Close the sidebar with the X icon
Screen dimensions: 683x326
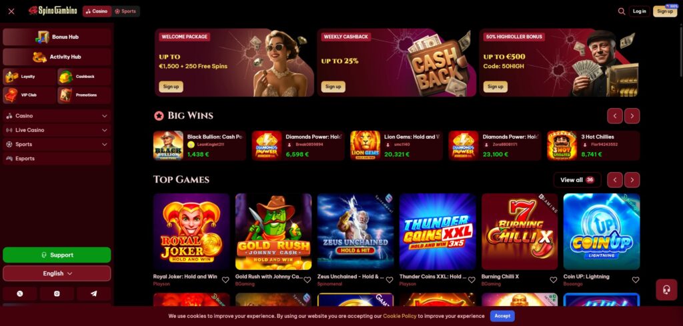coord(11,11)
